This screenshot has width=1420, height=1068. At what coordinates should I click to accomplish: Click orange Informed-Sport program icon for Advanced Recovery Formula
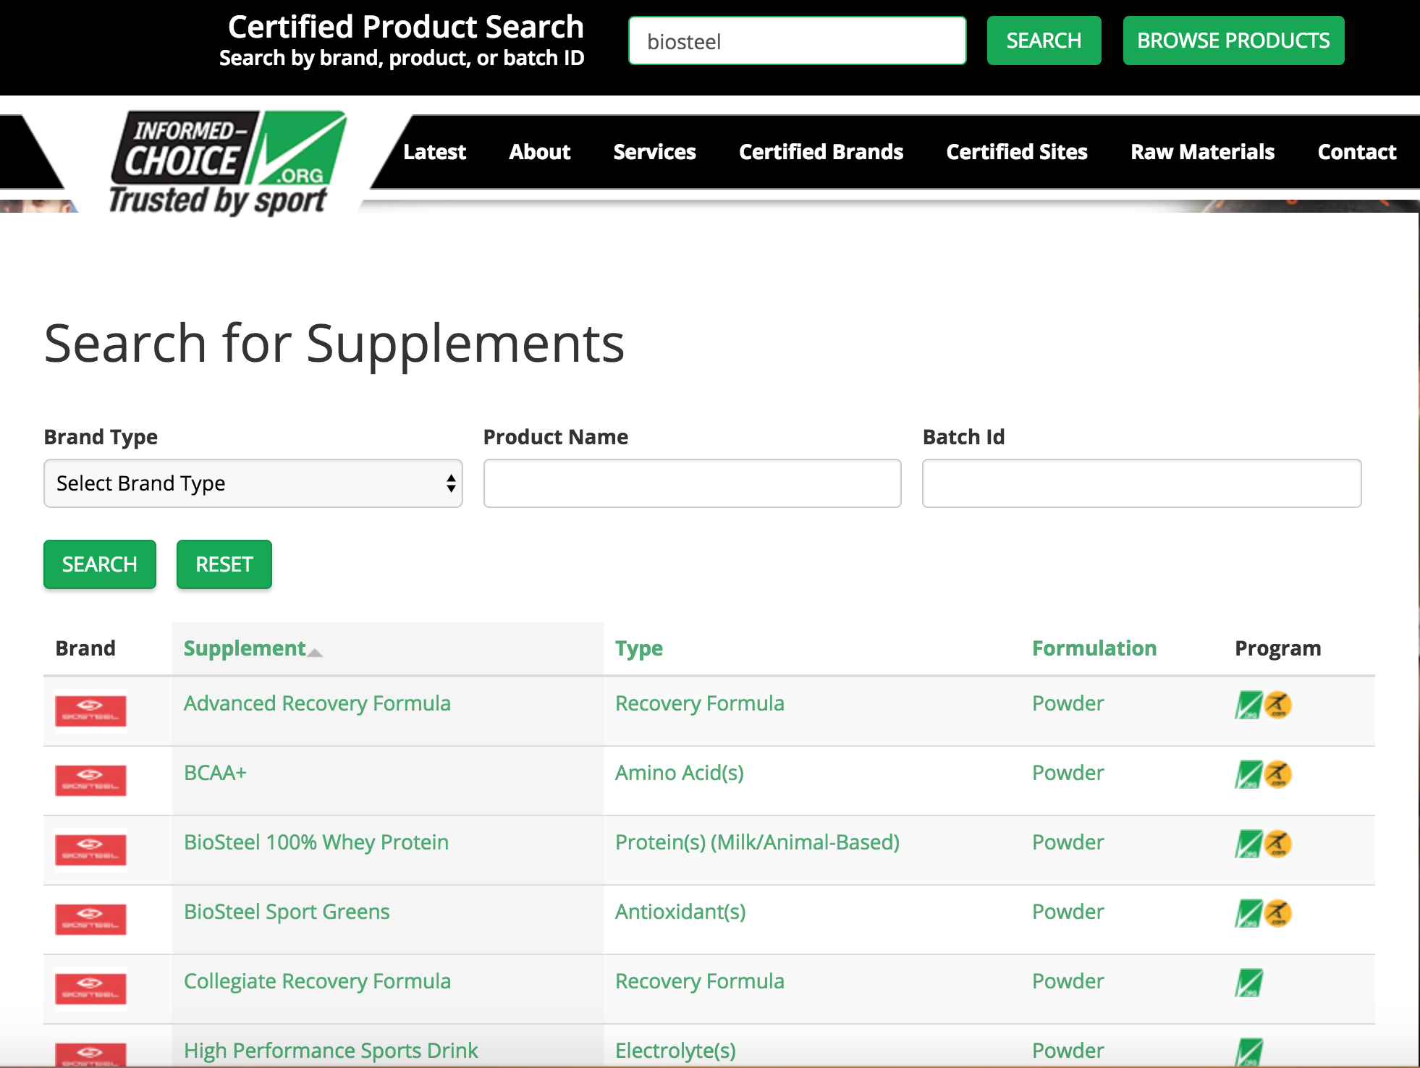tap(1278, 705)
